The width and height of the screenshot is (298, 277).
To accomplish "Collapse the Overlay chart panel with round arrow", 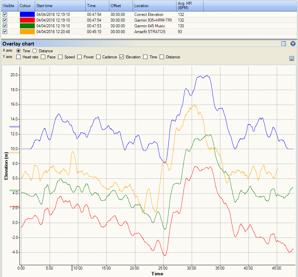I will [293, 44].
